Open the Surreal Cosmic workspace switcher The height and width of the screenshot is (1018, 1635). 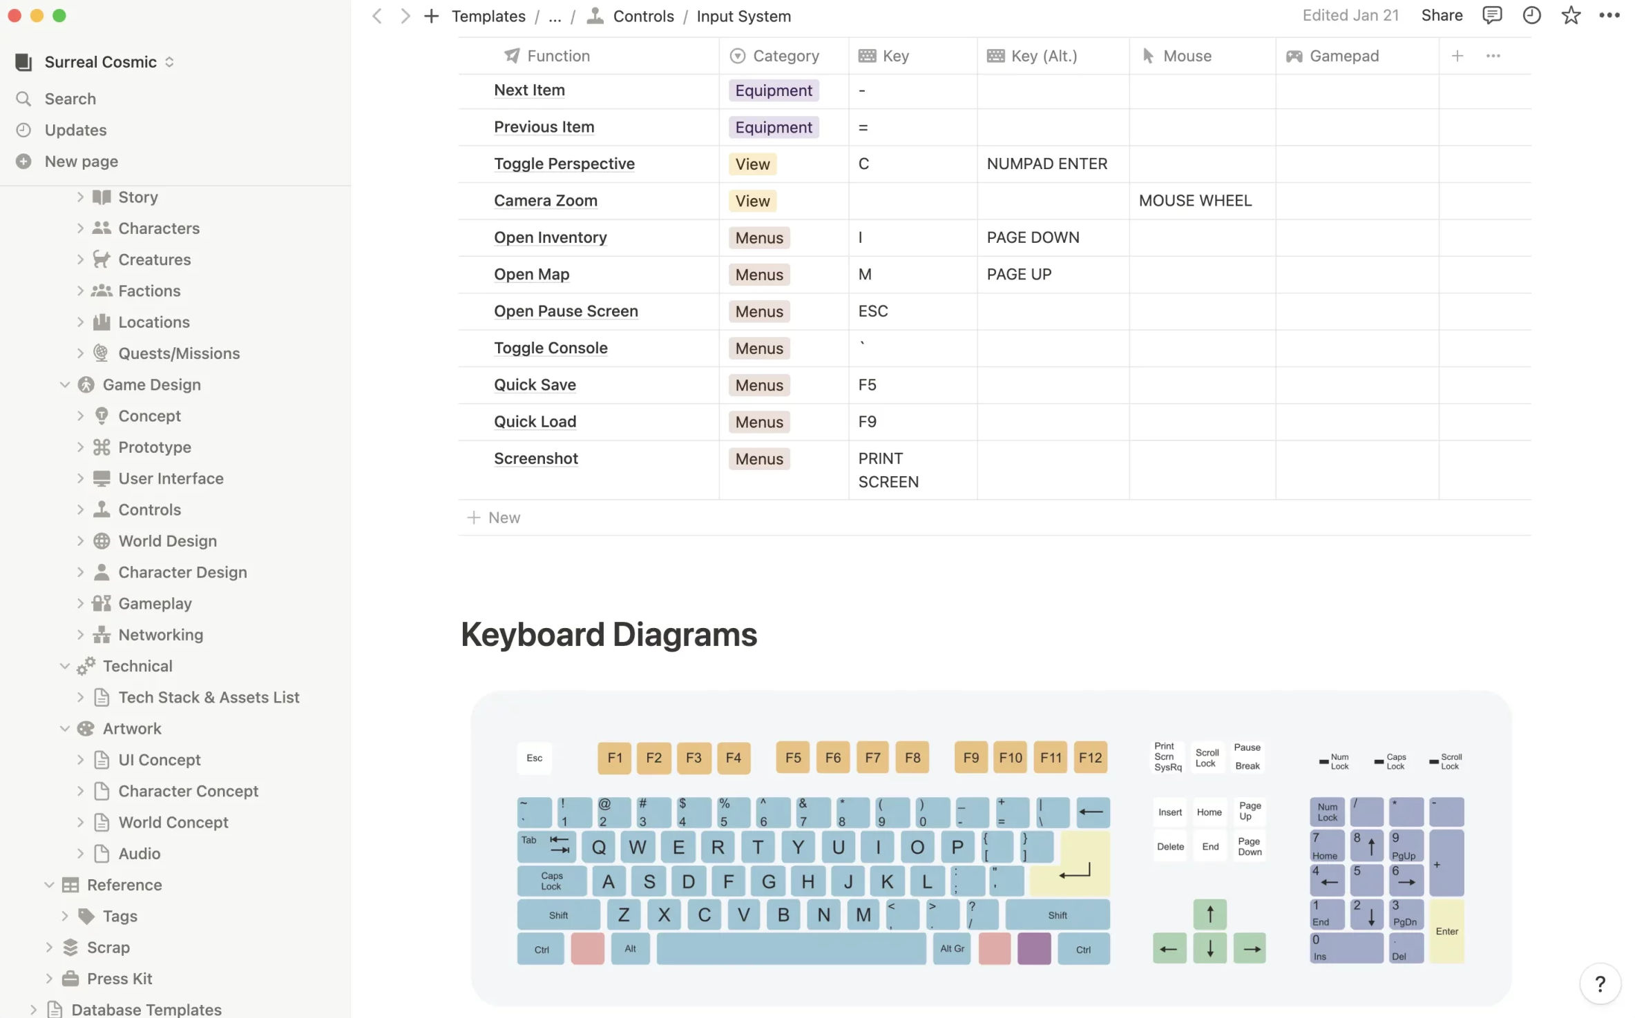point(101,62)
